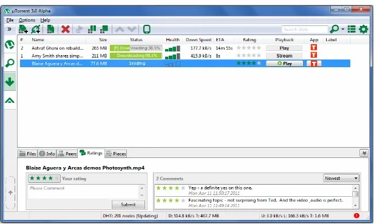
Task: Click the Please Comment text field
Action: pos(84,191)
